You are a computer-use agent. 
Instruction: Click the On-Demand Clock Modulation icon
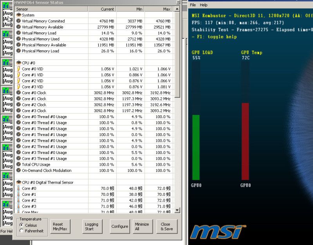coord(18,170)
